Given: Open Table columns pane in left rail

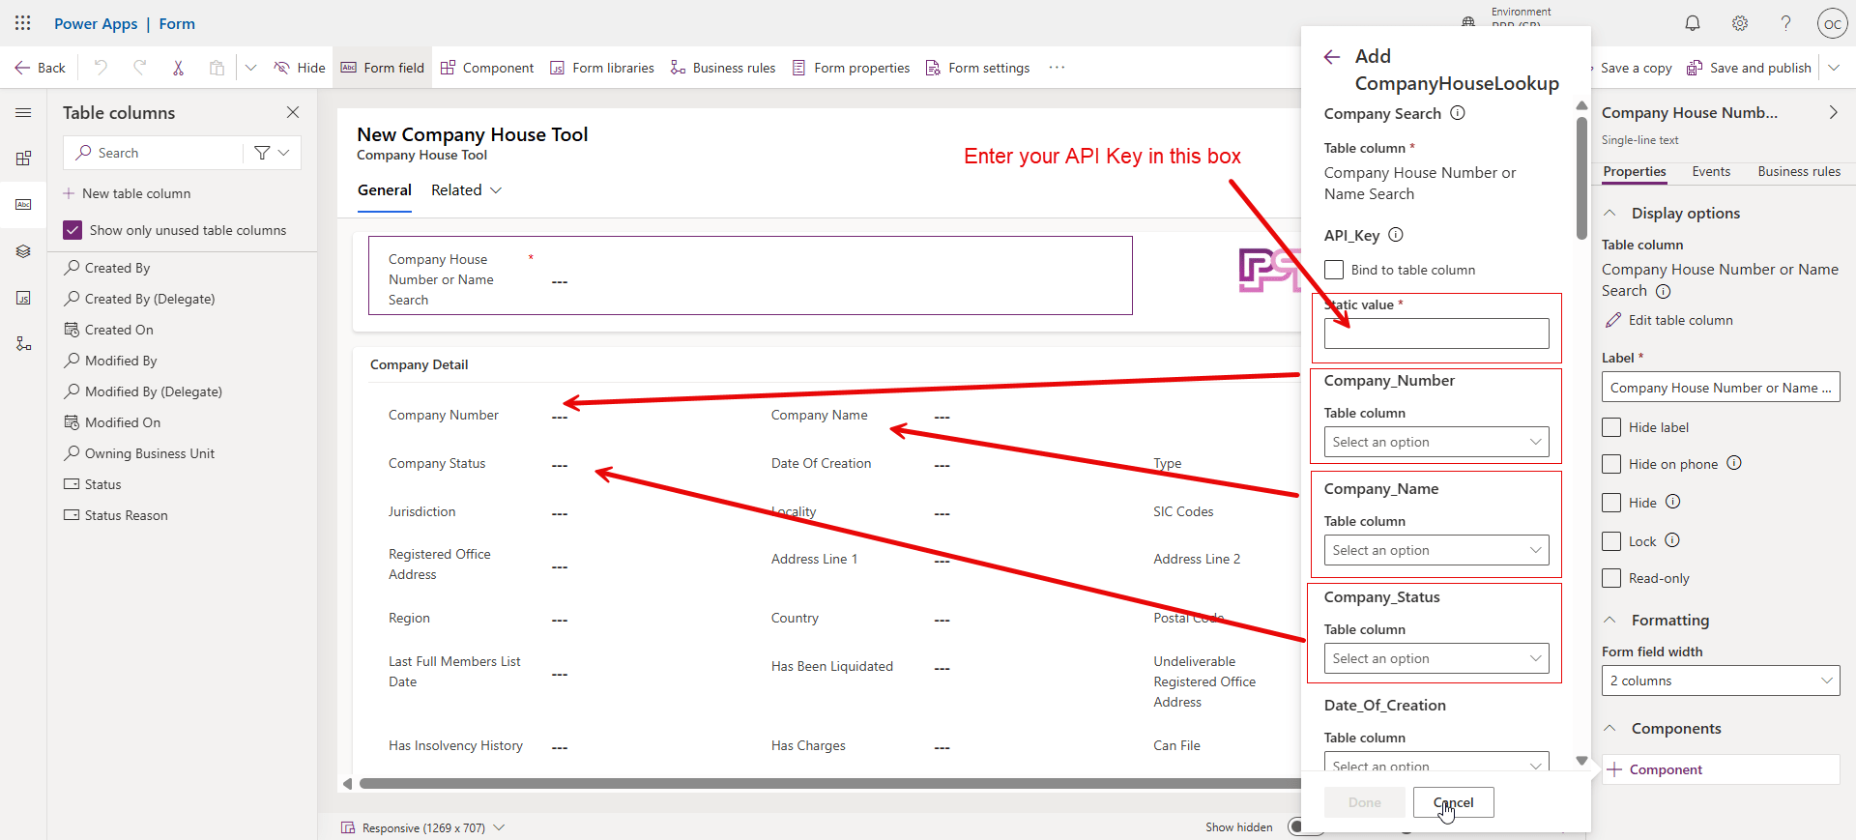Looking at the screenshot, I should click(23, 205).
